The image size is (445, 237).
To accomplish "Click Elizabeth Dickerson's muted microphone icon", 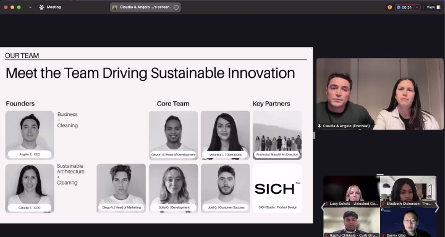I will [383, 204].
